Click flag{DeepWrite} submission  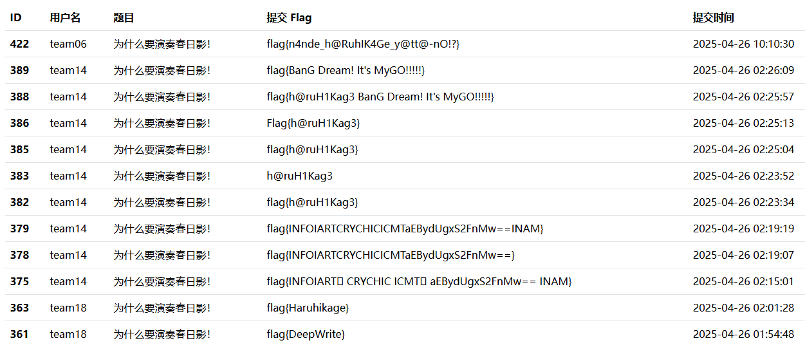[306, 335]
